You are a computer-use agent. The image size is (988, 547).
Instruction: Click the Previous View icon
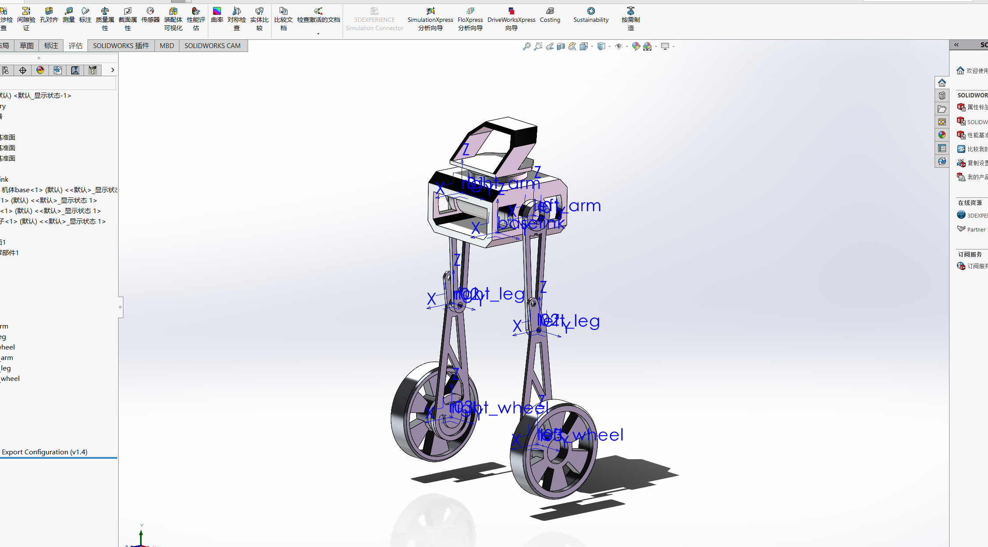click(x=550, y=46)
